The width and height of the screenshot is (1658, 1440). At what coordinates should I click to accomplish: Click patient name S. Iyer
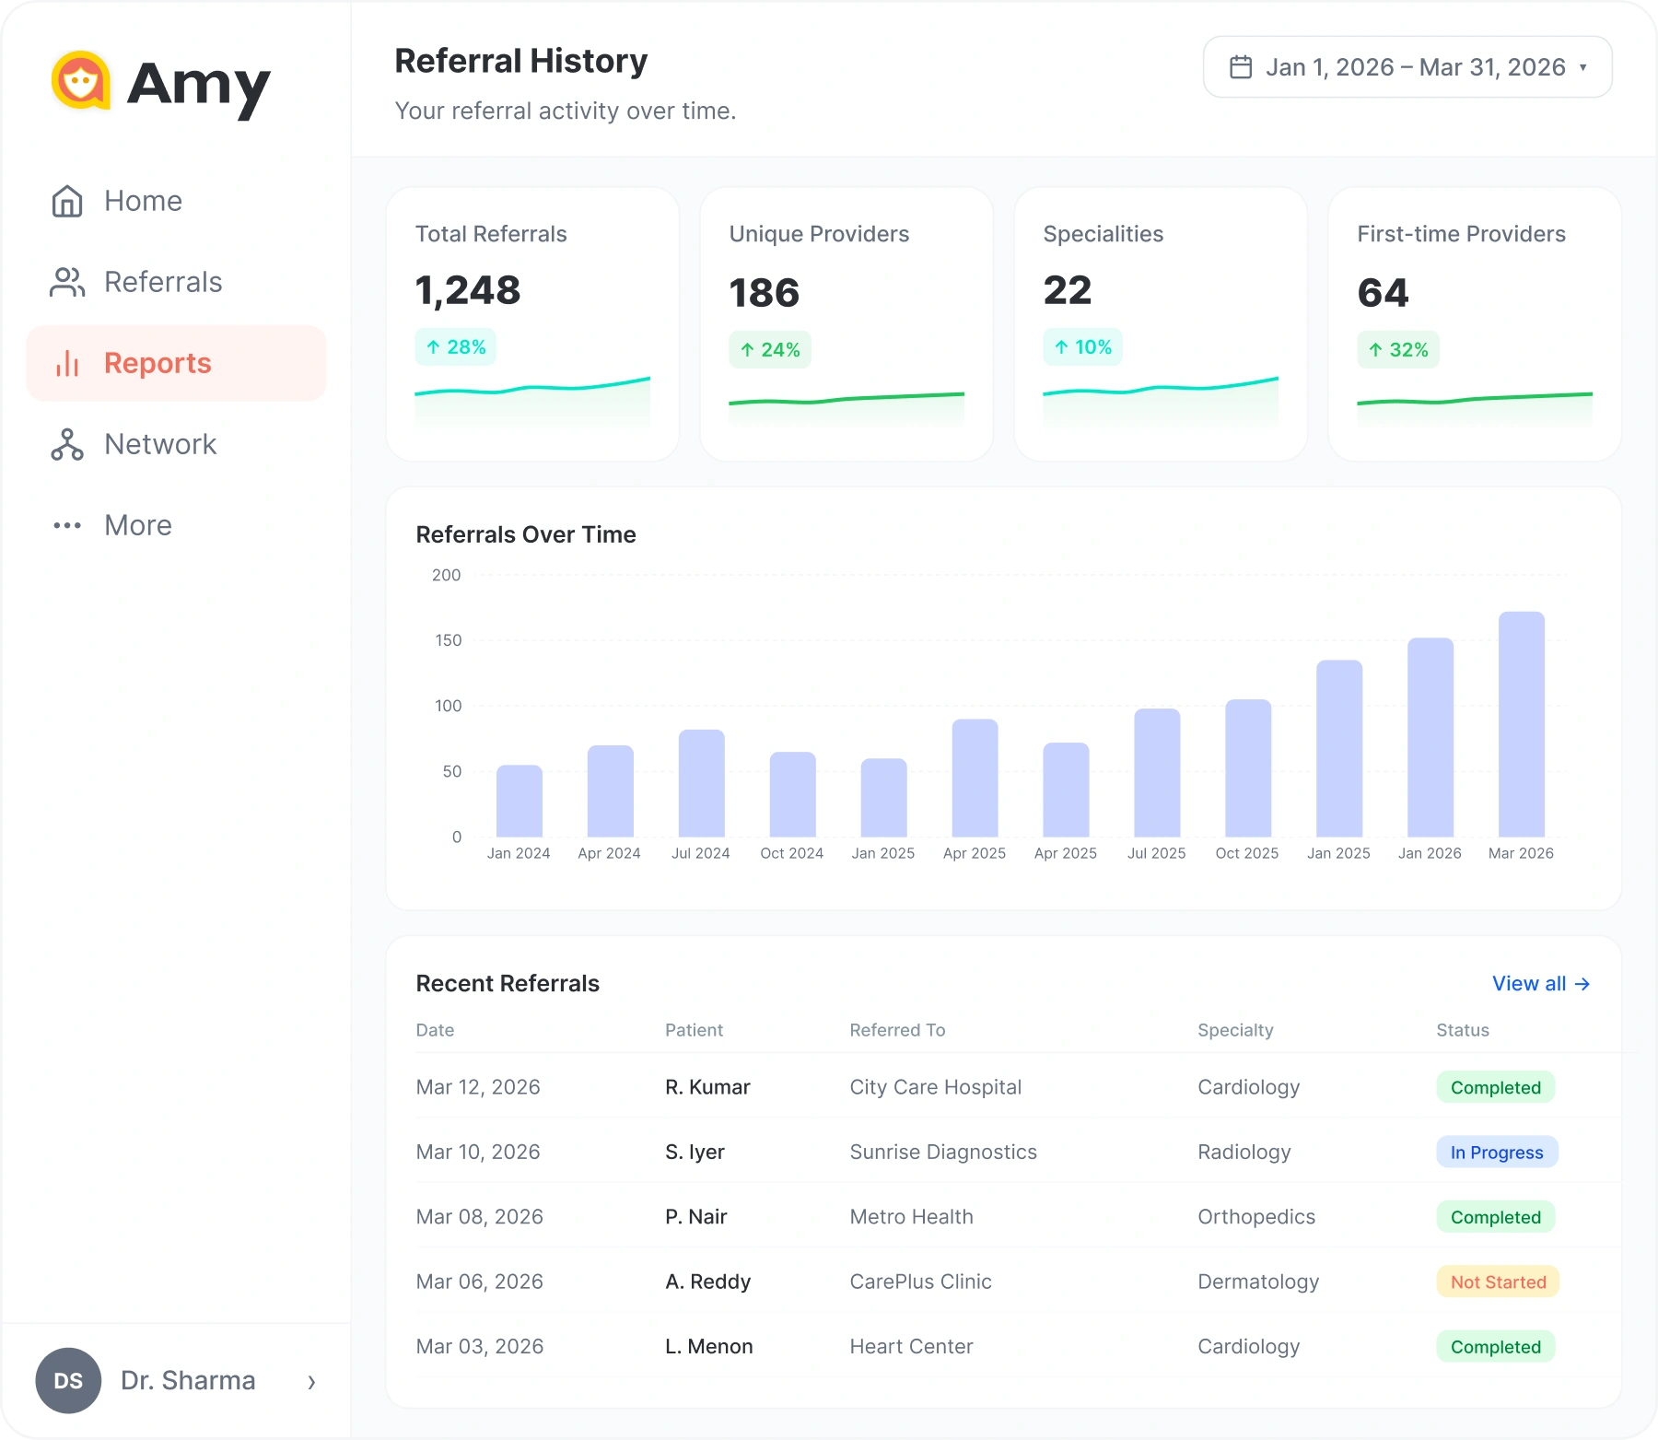click(695, 1152)
